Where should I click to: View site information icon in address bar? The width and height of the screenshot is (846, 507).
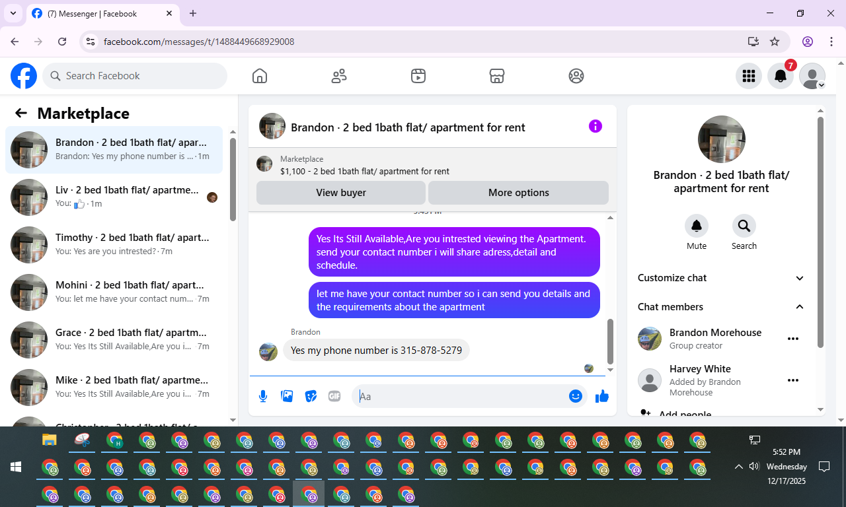[x=91, y=42]
